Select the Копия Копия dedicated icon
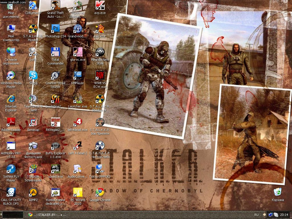This screenshot has width=292, height=219. coord(56,192)
